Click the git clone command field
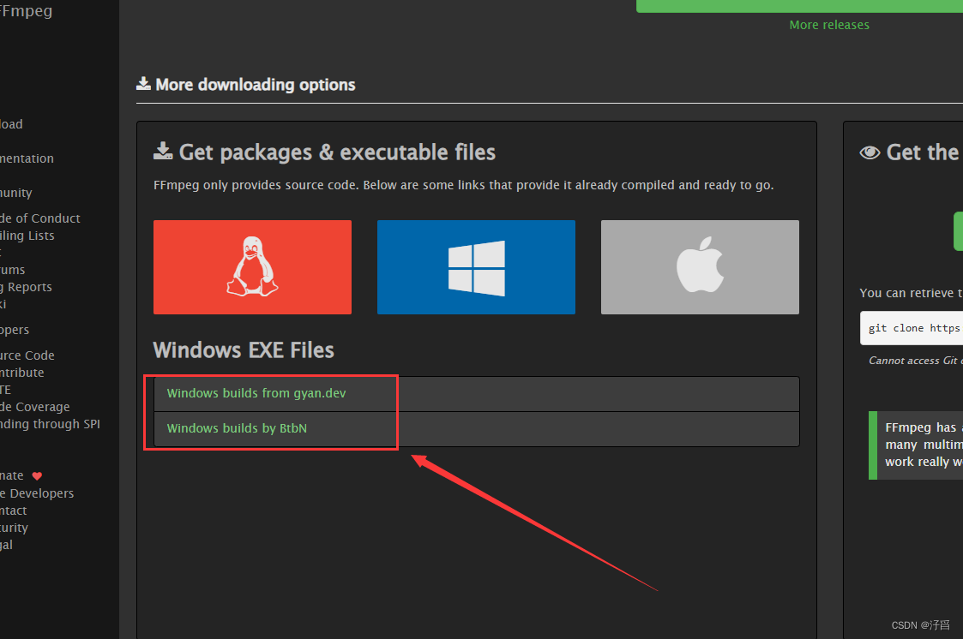The width and height of the screenshot is (963, 639). pyautogui.click(x=912, y=328)
